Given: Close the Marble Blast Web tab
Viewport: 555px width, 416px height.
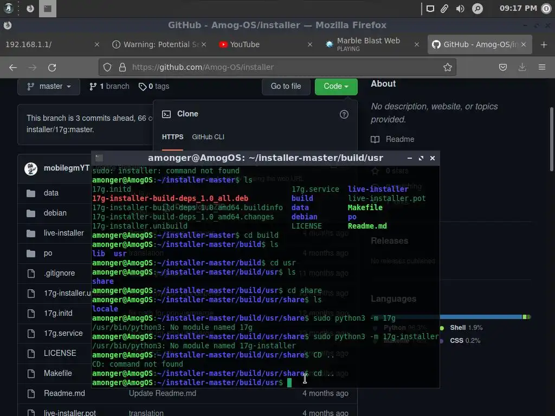Looking at the screenshot, I should (x=417, y=44).
